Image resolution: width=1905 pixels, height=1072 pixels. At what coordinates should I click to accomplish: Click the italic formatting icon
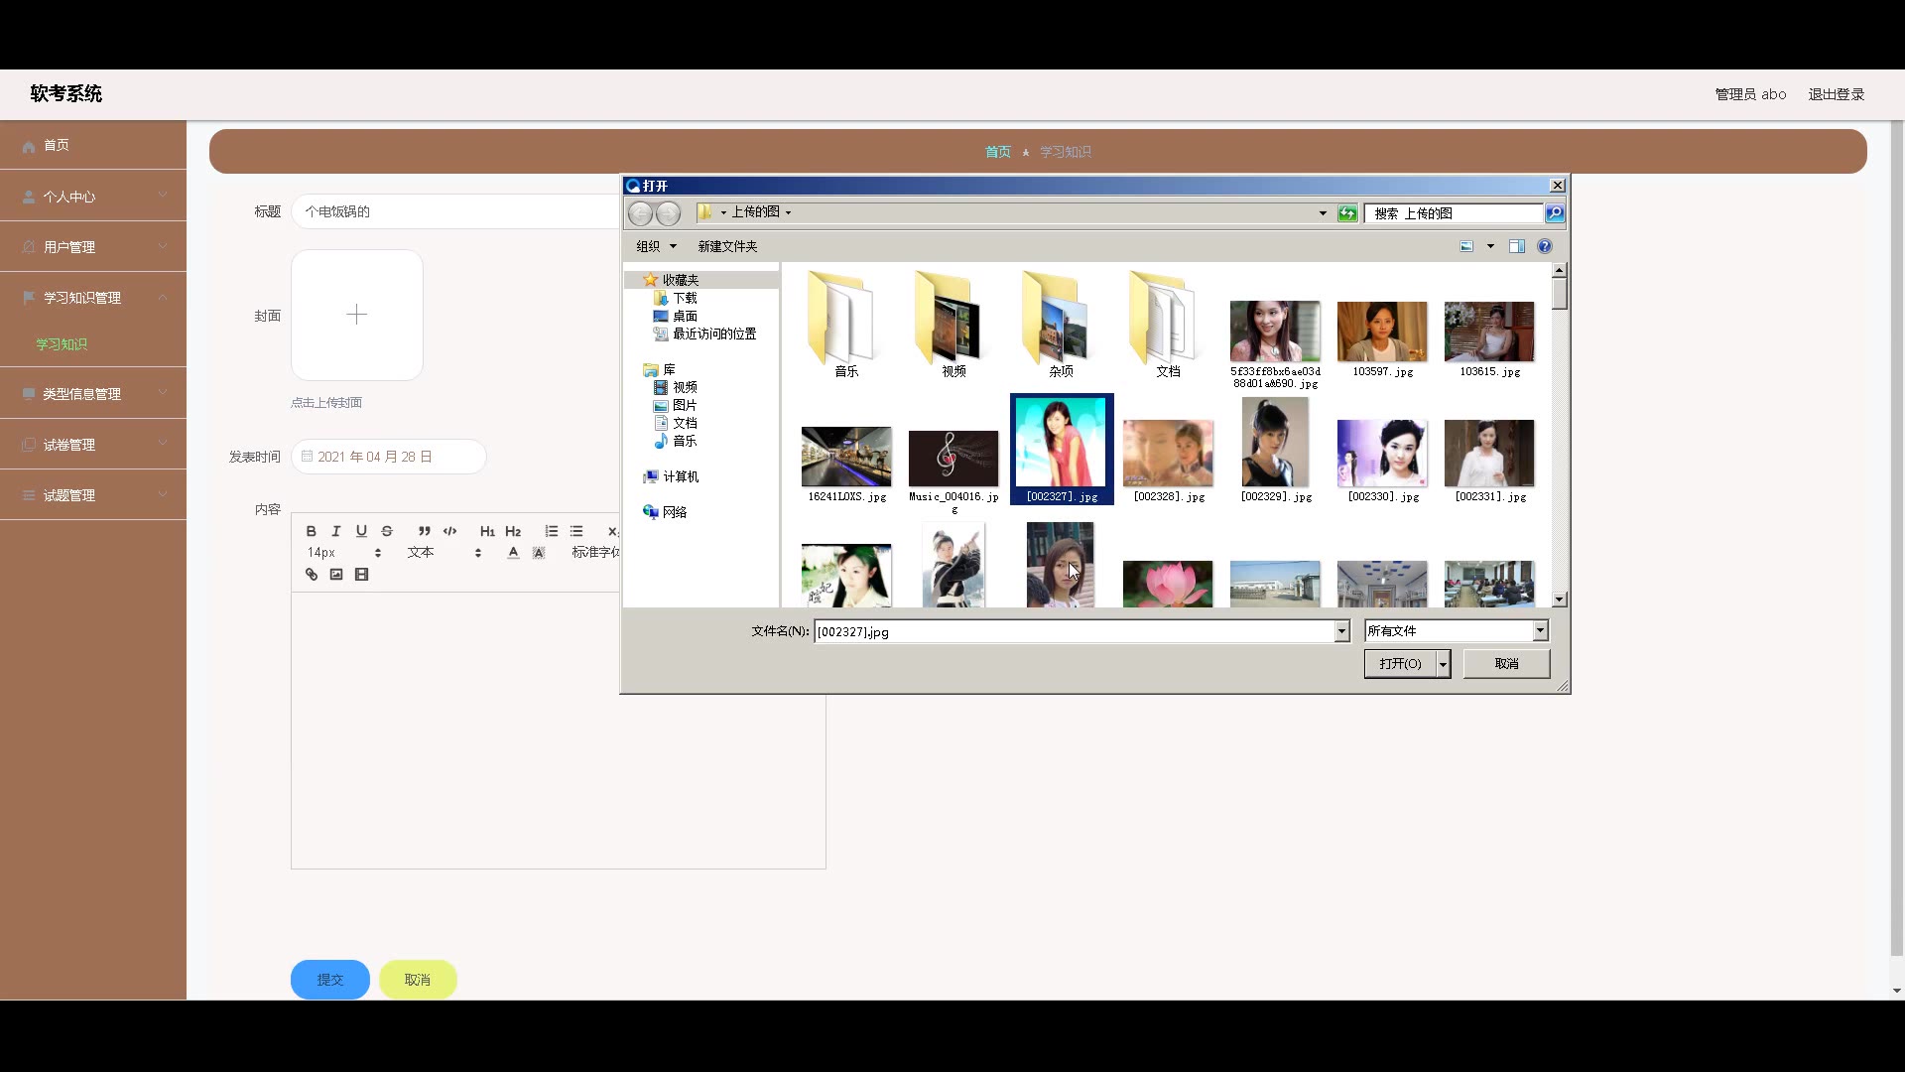pos(336,531)
